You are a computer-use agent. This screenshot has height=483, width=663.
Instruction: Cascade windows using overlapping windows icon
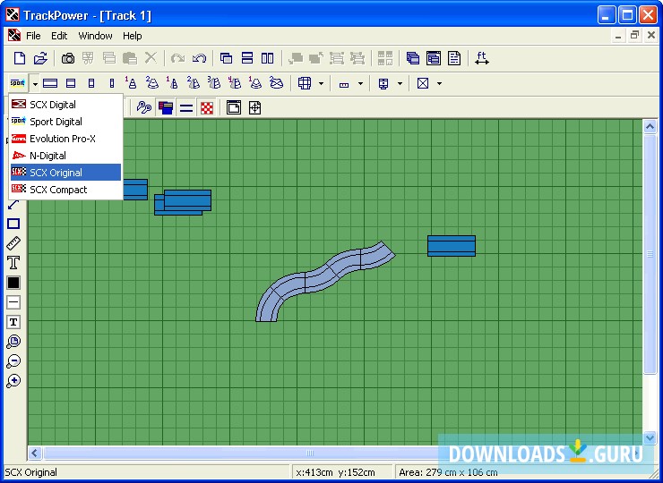point(226,58)
